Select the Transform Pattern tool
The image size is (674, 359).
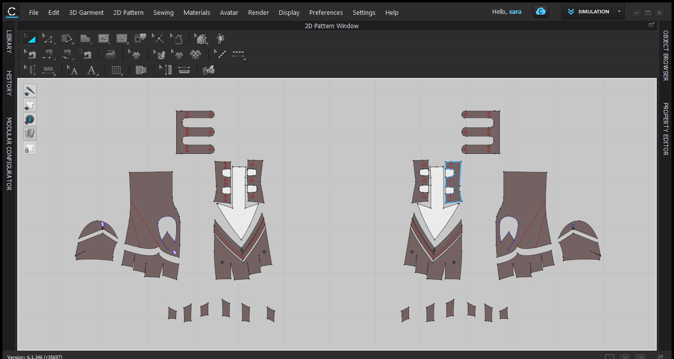click(x=30, y=38)
